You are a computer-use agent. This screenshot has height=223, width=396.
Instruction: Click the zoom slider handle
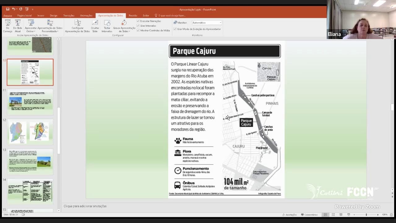366,215
